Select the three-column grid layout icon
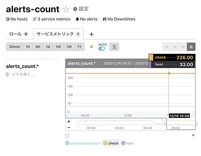The image size is (201, 156). pos(175,47)
